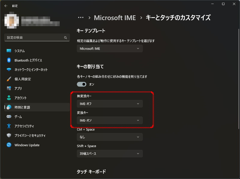Viewport: 240px width, 179px height.
Task: Click the network Wi-Fi icon
Action: [9, 70]
